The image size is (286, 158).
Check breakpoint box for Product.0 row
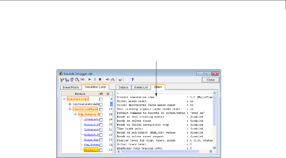101,150
